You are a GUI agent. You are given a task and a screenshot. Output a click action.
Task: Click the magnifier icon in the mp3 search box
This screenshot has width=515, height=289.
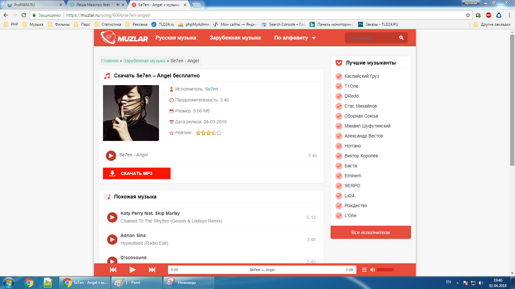(x=401, y=38)
